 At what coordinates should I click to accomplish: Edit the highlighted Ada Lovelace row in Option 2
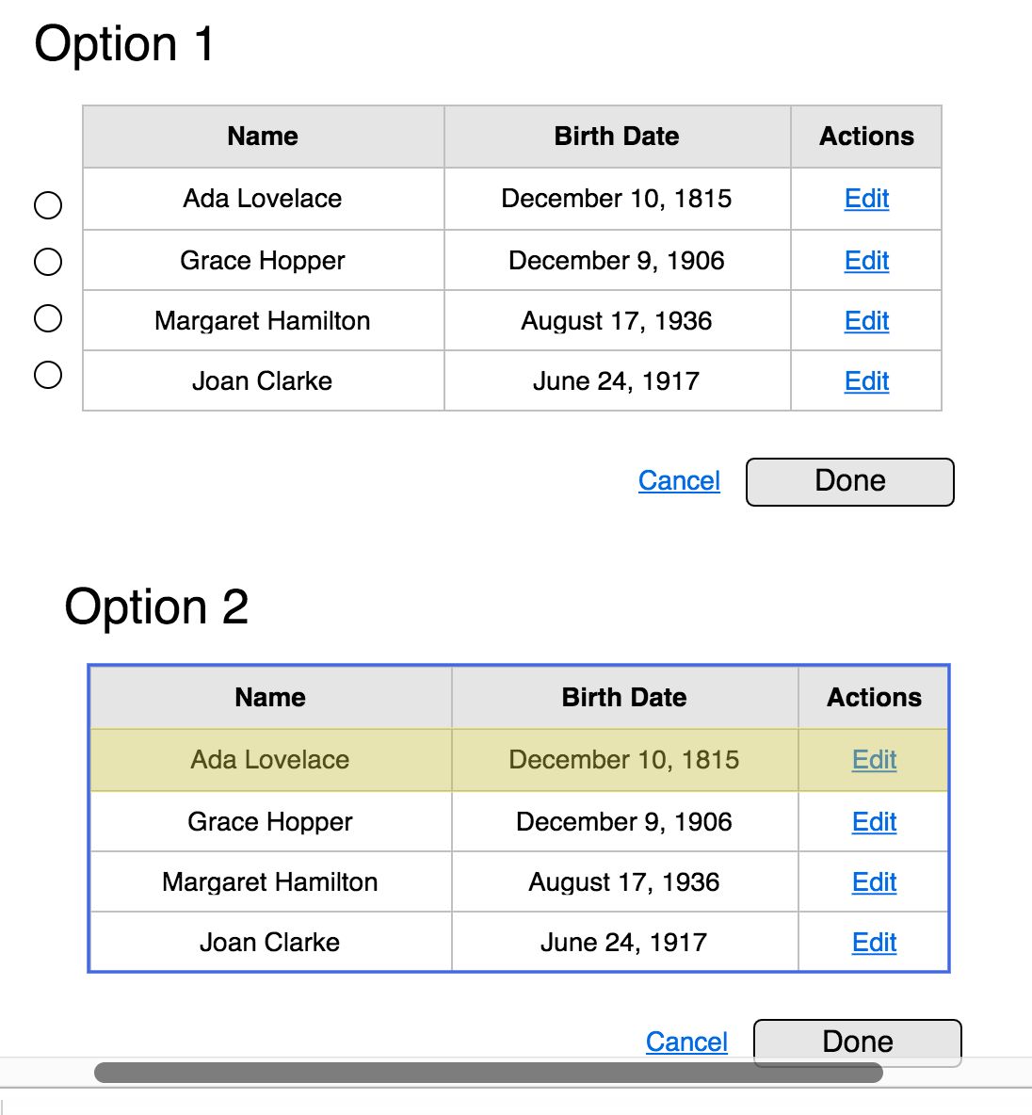[874, 760]
